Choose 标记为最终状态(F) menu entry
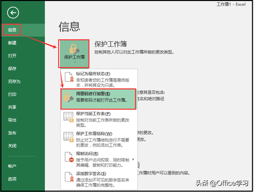254x192 pixels. [99, 79]
